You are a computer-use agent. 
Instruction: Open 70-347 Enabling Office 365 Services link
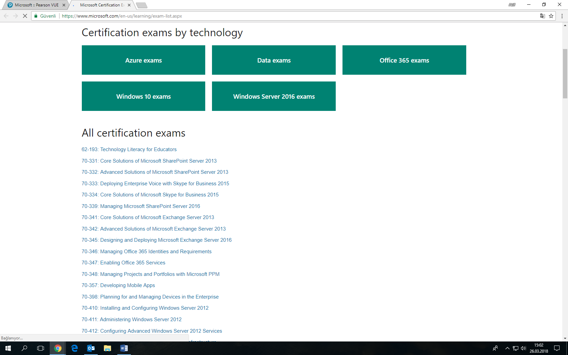(123, 263)
